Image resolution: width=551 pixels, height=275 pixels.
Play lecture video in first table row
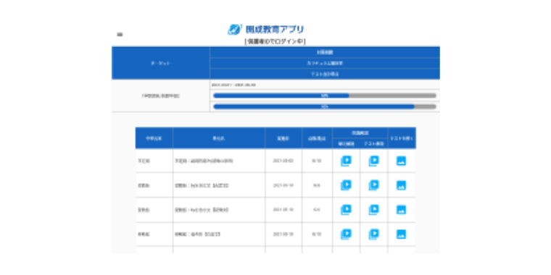point(346,161)
